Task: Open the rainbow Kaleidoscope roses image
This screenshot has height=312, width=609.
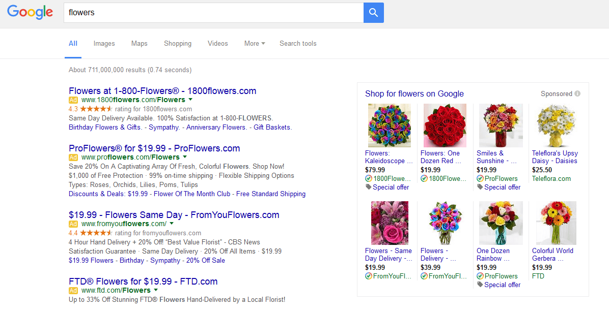Action: coord(389,125)
